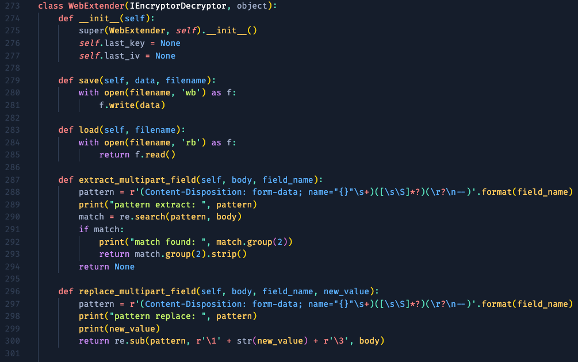This screenshot has height=362, width=578.
Task: Click the save method name
Action: [89, 80]
